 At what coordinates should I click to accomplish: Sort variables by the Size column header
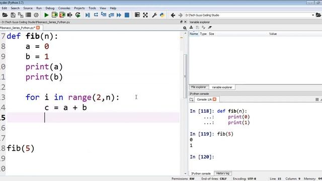tap(211, 34)
